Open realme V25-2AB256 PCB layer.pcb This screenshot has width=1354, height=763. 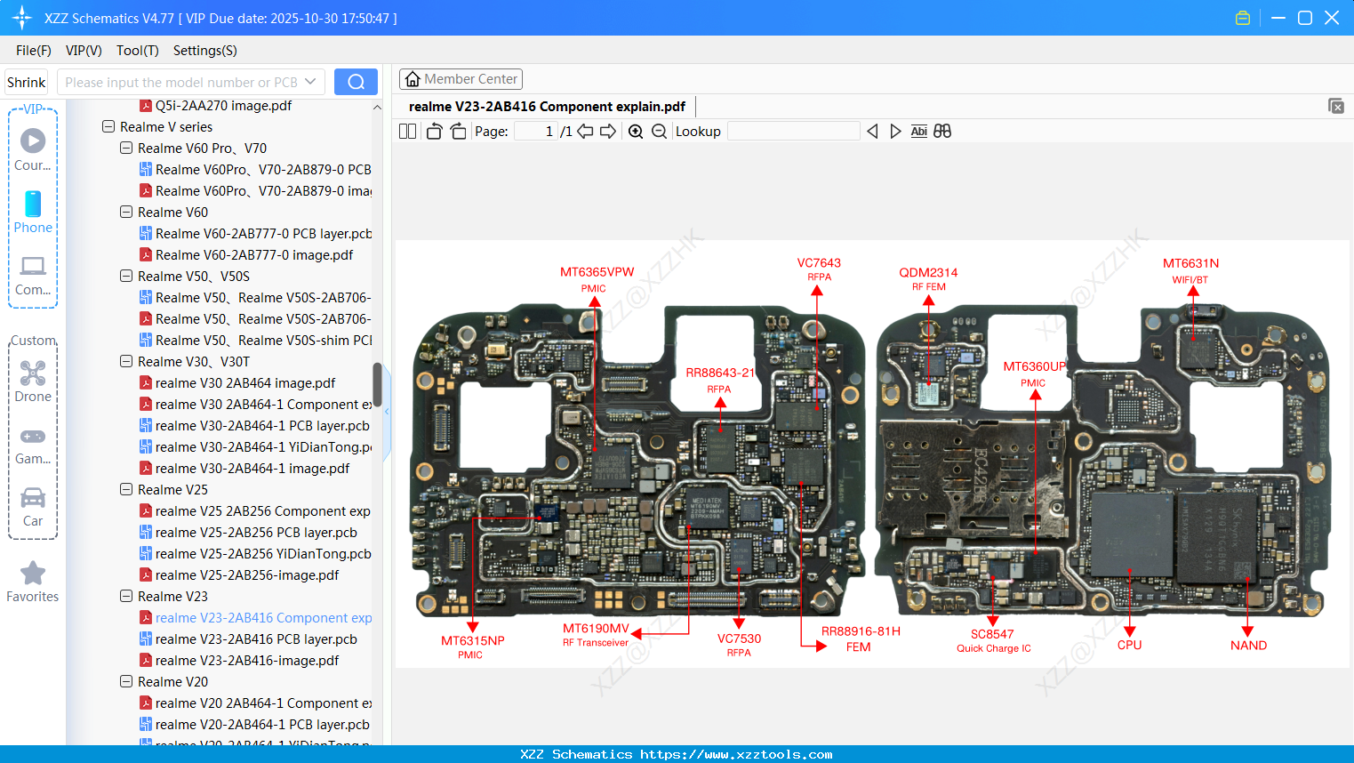248,533
